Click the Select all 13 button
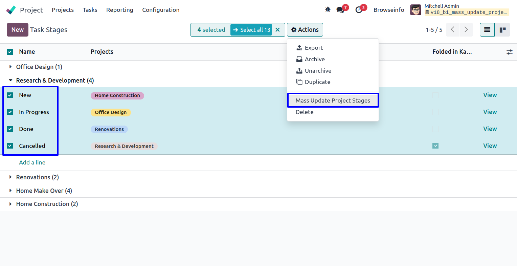517x266 pixels. pos(251,30)
